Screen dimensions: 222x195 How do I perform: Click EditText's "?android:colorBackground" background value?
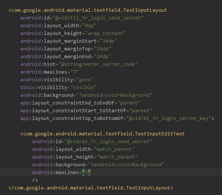point(126,165)
